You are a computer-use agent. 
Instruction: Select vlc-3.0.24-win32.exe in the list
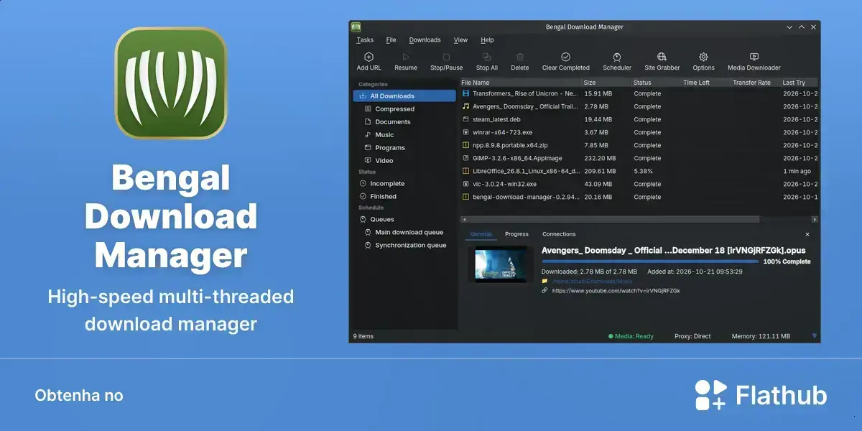[x=639, y=184]
